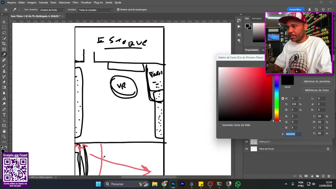This screenshot has height=189, width=336.
Task: Select the G green radio button
Action: click(283, 122)
